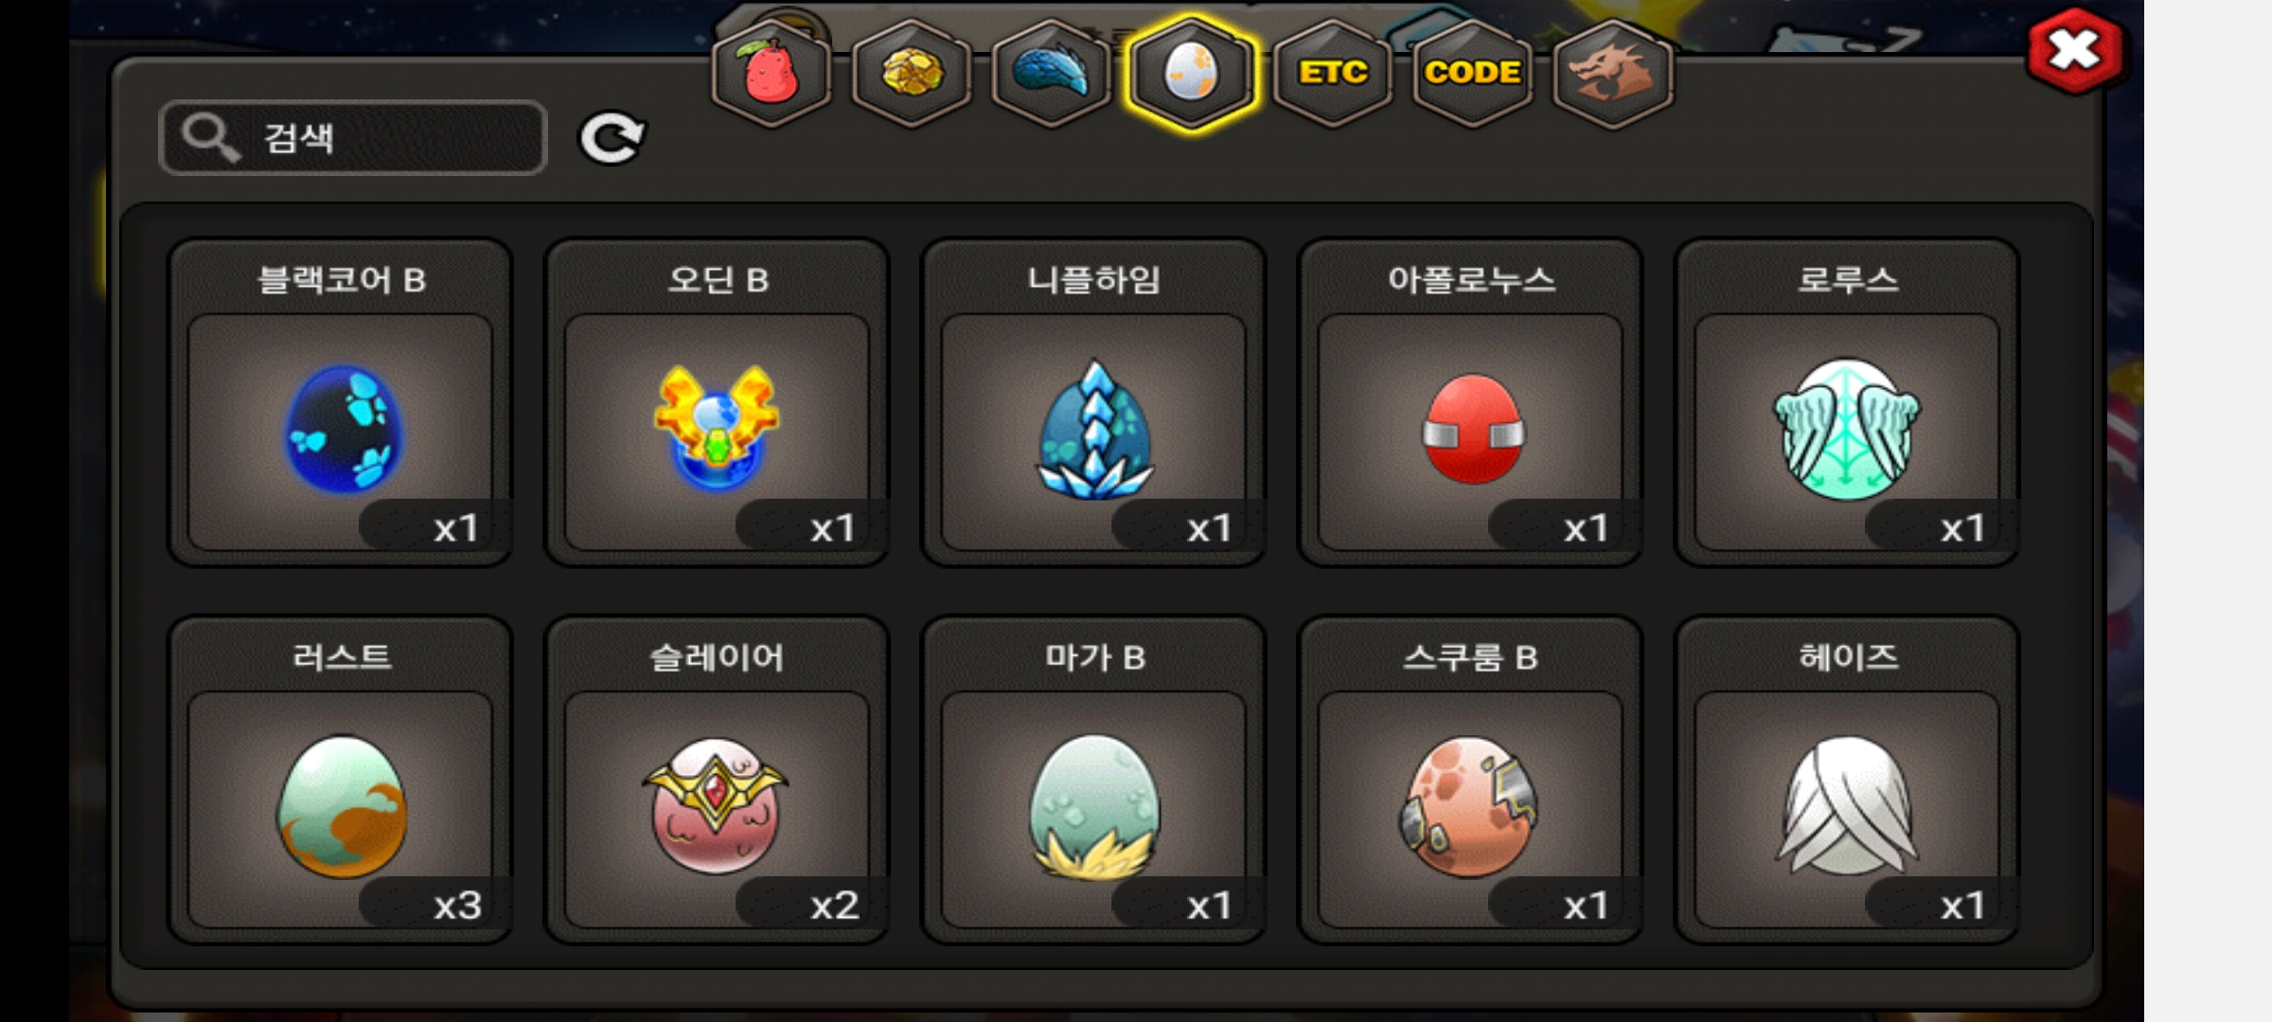Open the CODE tab
This screenshot has width=2272, height=1022.
1472,73
